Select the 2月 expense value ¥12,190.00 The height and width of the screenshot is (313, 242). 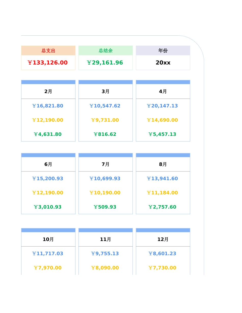click(48, 120)
